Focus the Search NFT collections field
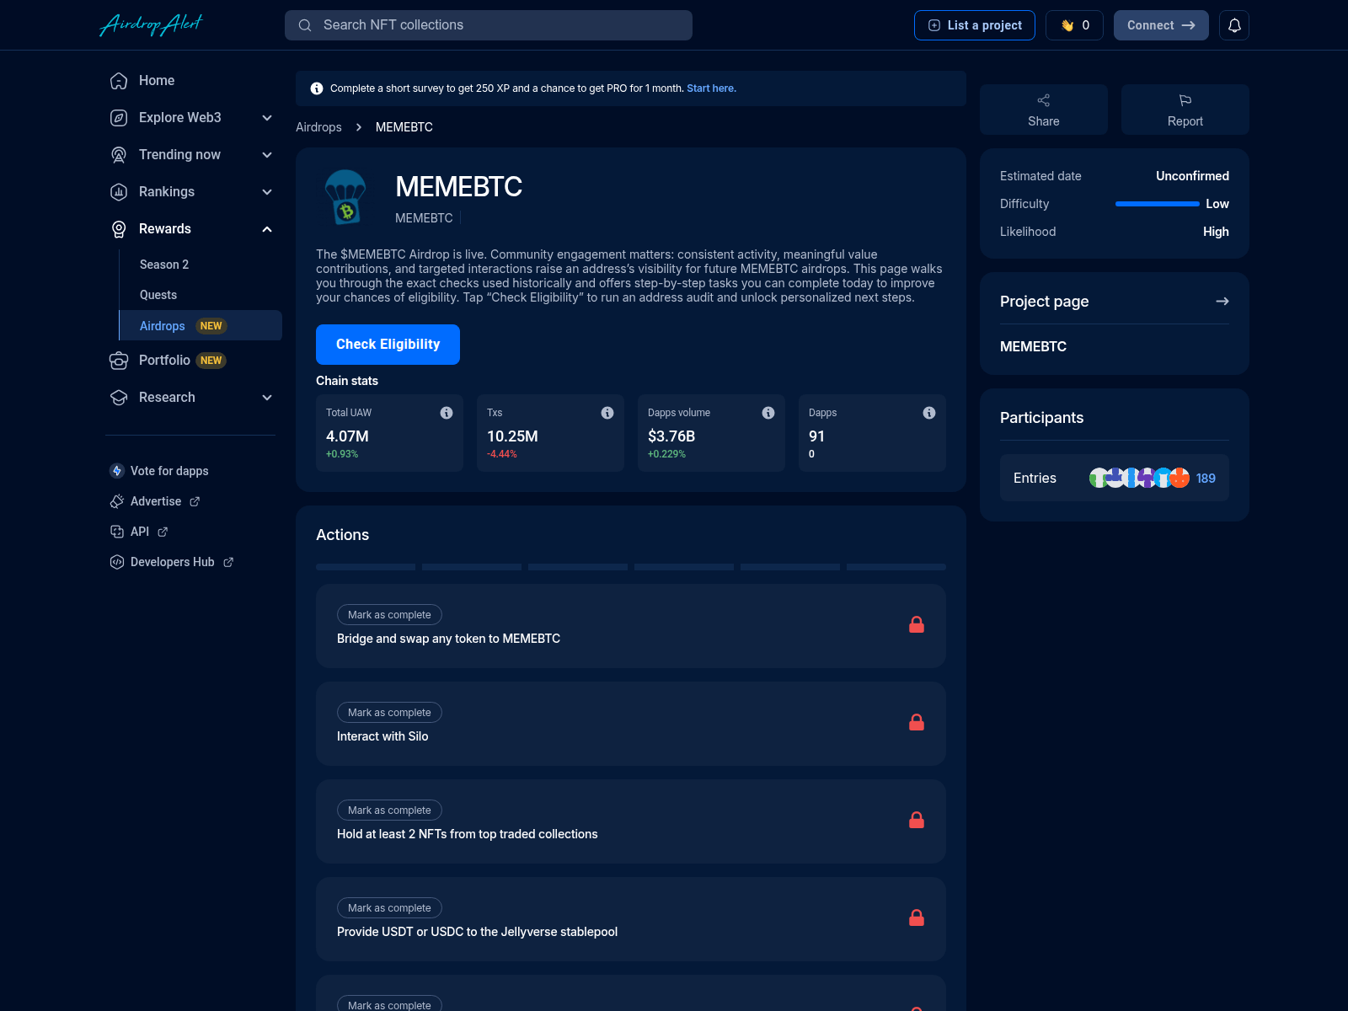 (489, 25)
